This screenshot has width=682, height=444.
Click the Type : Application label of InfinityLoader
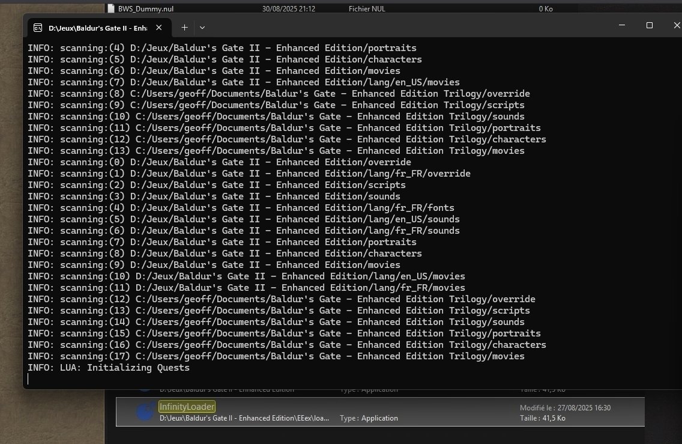click(x=369, y=418)
